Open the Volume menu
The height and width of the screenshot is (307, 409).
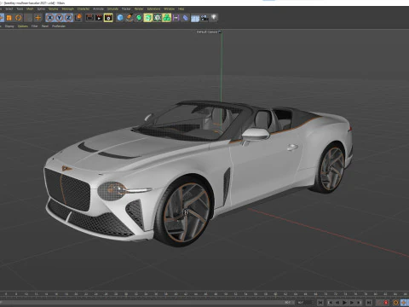(x=54, y=9)
